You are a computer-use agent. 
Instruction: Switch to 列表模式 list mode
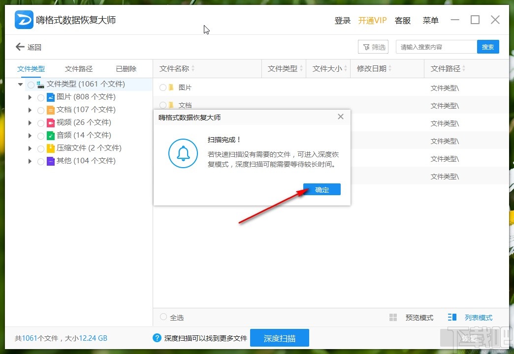[479, 317]
